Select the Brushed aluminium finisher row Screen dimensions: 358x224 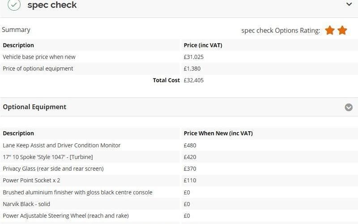tap(77, 192)
